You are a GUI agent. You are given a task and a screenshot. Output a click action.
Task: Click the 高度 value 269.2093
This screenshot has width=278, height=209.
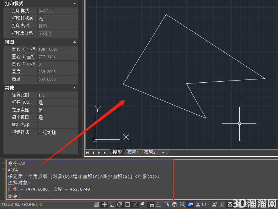coord(58,71)
